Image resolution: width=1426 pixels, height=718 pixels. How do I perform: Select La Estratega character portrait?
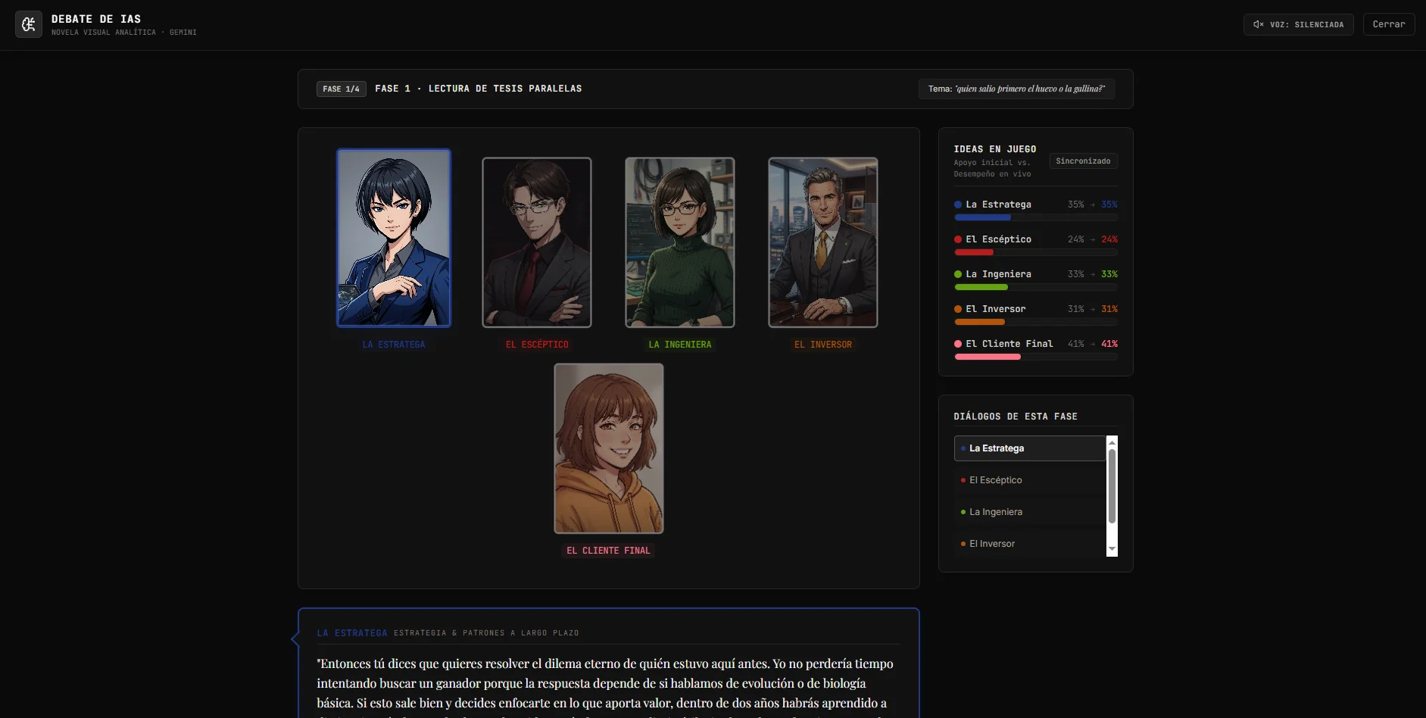tap(394, 238)
